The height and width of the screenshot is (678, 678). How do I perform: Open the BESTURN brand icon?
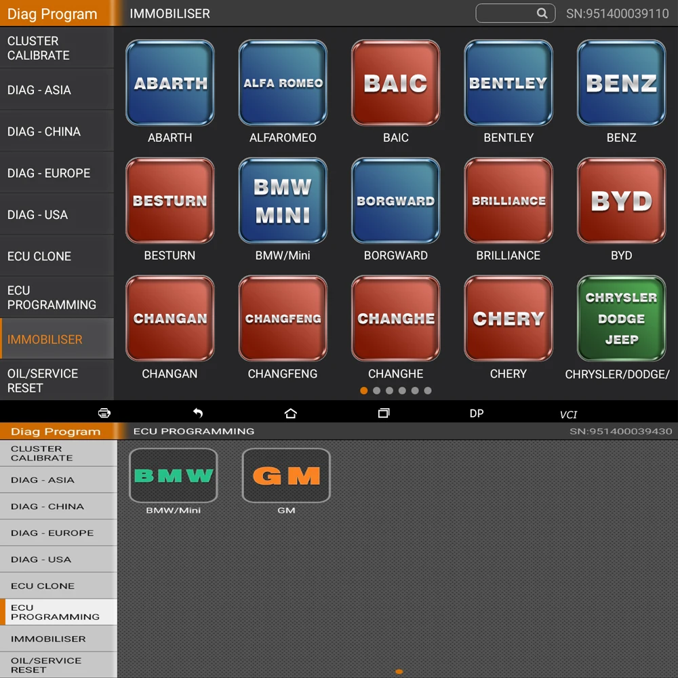(x=170, y=201)
